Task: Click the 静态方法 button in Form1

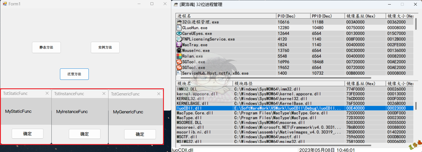Action: pyautogui.click(x=46, y=47)
